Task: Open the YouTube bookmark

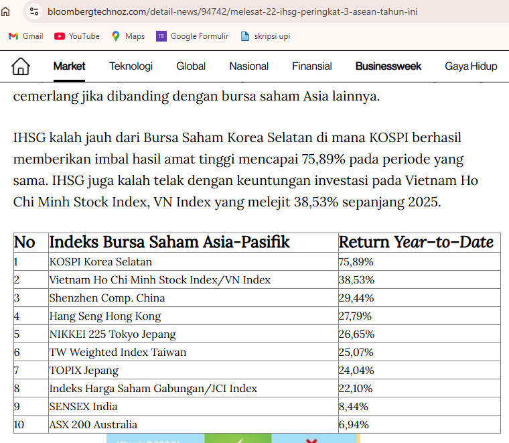Action: (x=77, y=36)
